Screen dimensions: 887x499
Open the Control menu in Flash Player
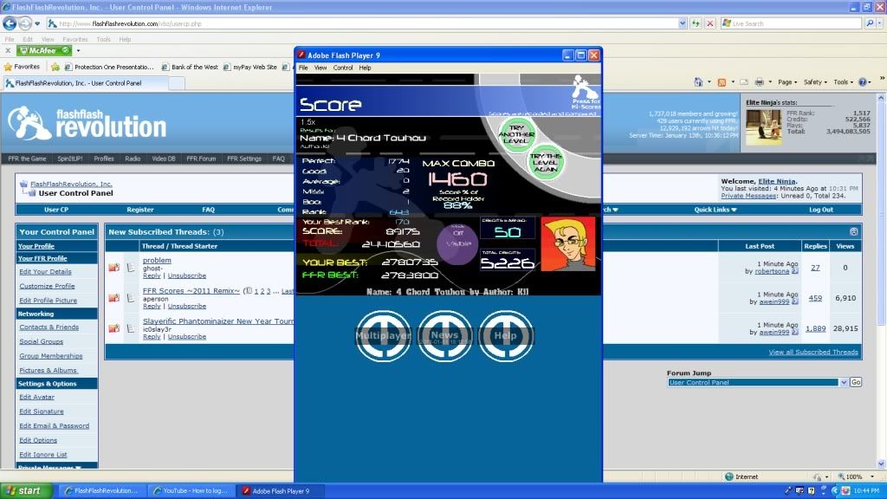coord(343,68)
